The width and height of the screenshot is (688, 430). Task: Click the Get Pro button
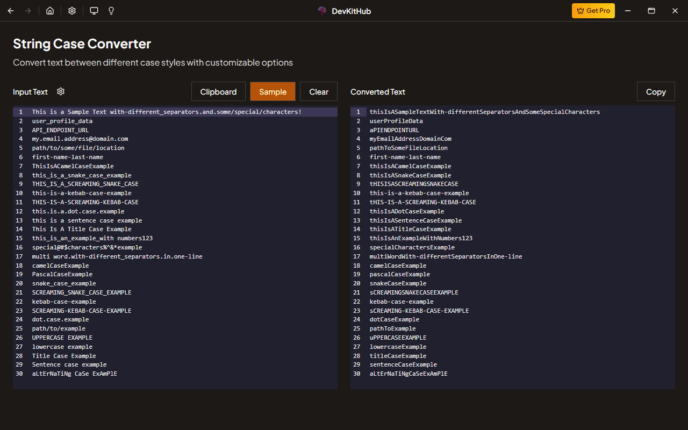[593, 11]
